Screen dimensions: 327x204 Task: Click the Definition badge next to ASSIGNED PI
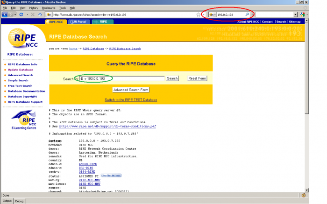(x=111, y=176)
